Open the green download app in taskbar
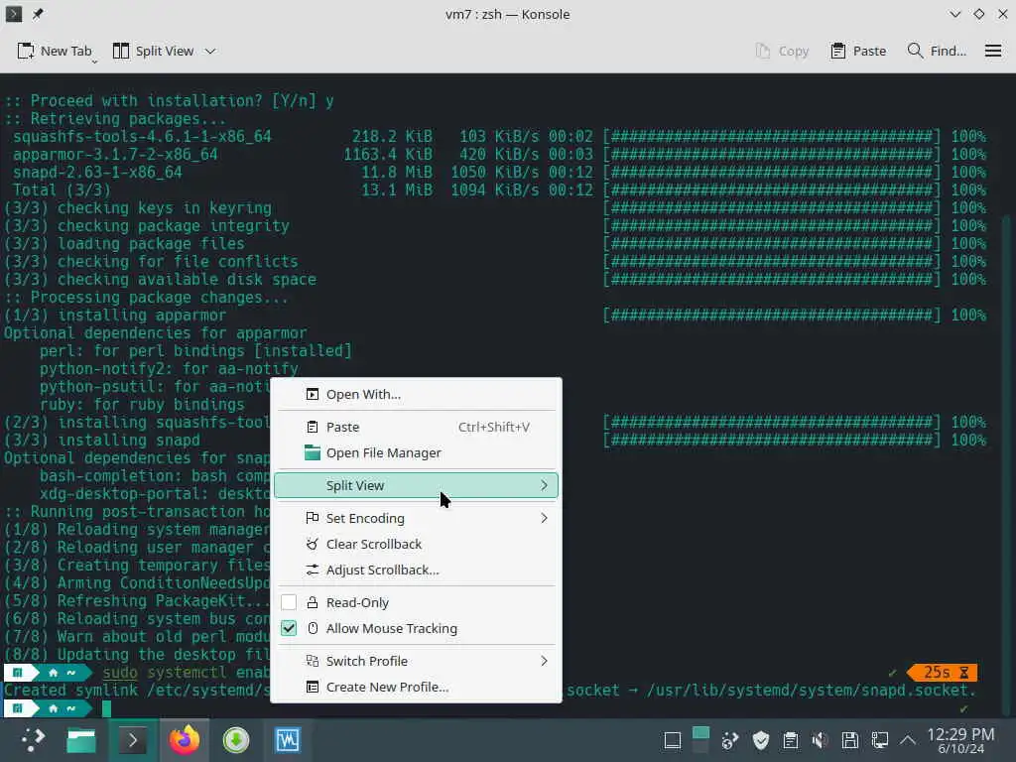The height and width of the screenshot is (762, 1016). click(x=236, y=740)
